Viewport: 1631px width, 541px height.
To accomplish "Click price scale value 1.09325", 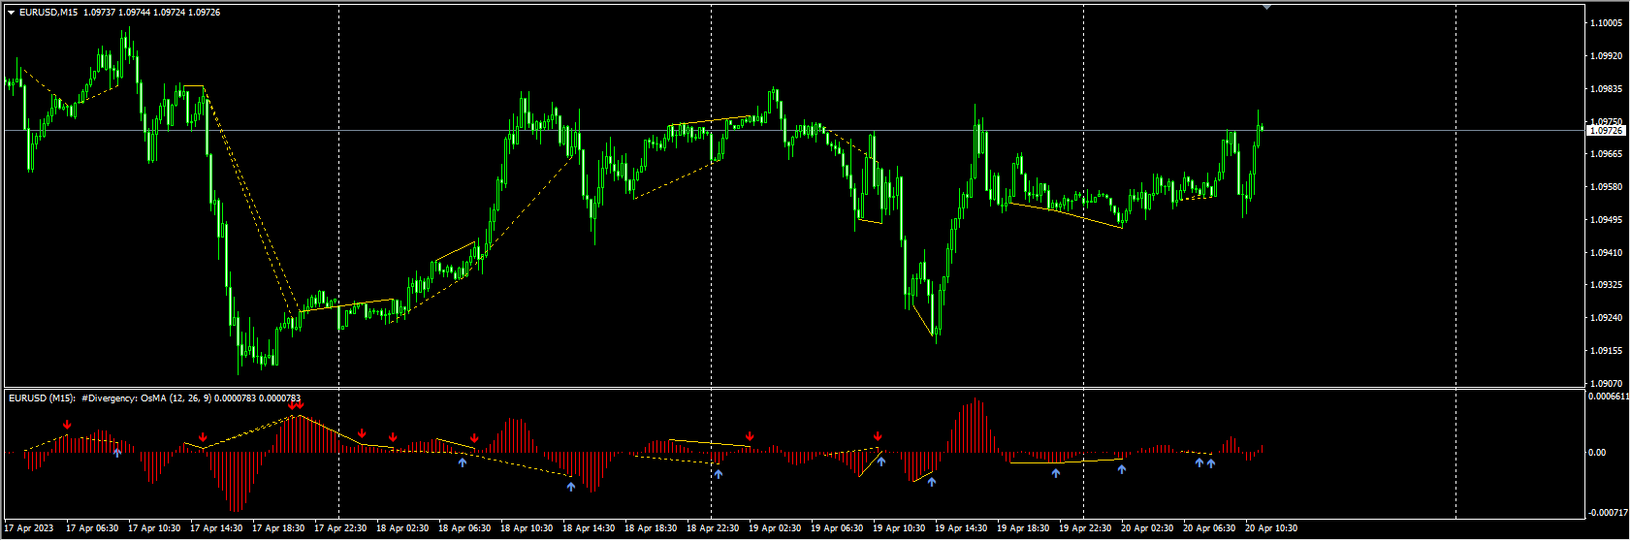I will coord(1607,285).
